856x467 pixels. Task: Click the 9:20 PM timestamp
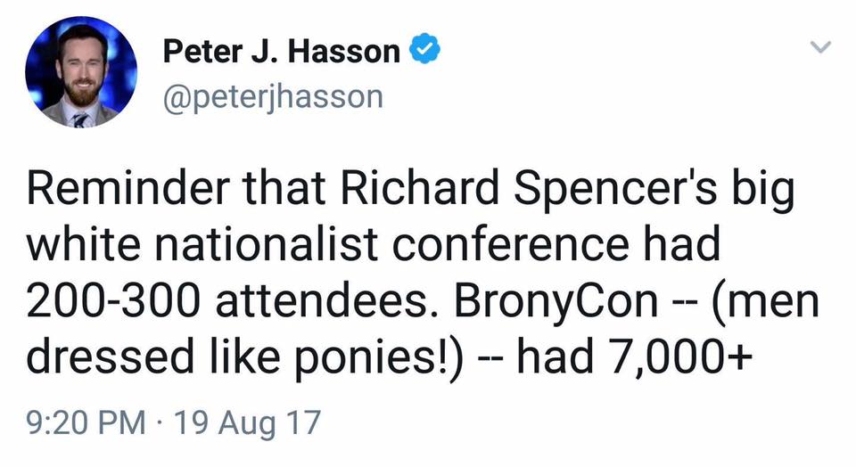(x=86, y=422)
